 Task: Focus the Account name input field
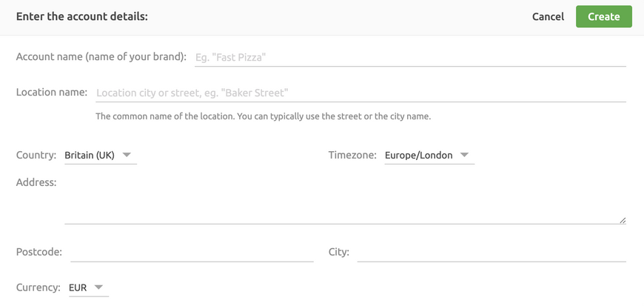pyautogui.click(x=410, y=57)
